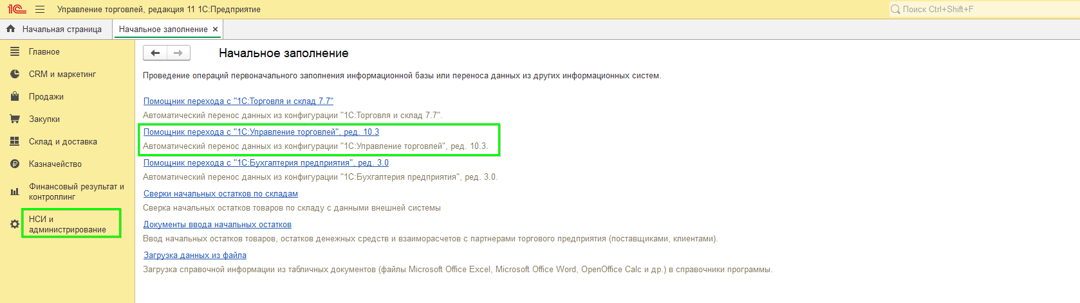Click description about Бухгалтерия предприятия ред. 3.0 transfer

pos(320,177)
